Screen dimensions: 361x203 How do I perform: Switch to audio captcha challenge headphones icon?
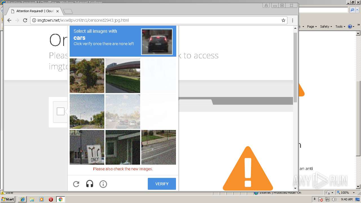[x=90, y=184]
